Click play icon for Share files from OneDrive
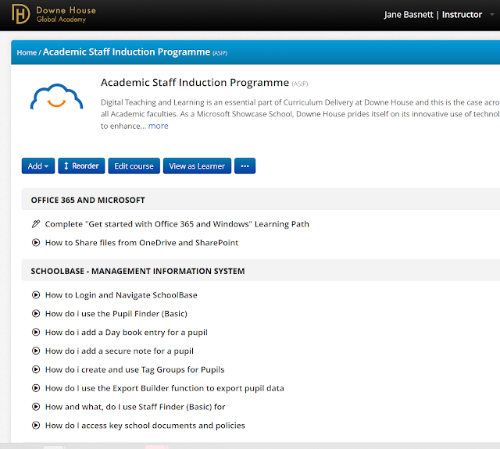 coord(36,243)
